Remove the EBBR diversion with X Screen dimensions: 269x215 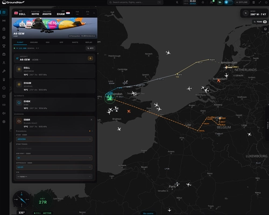[x=91, y=120]
